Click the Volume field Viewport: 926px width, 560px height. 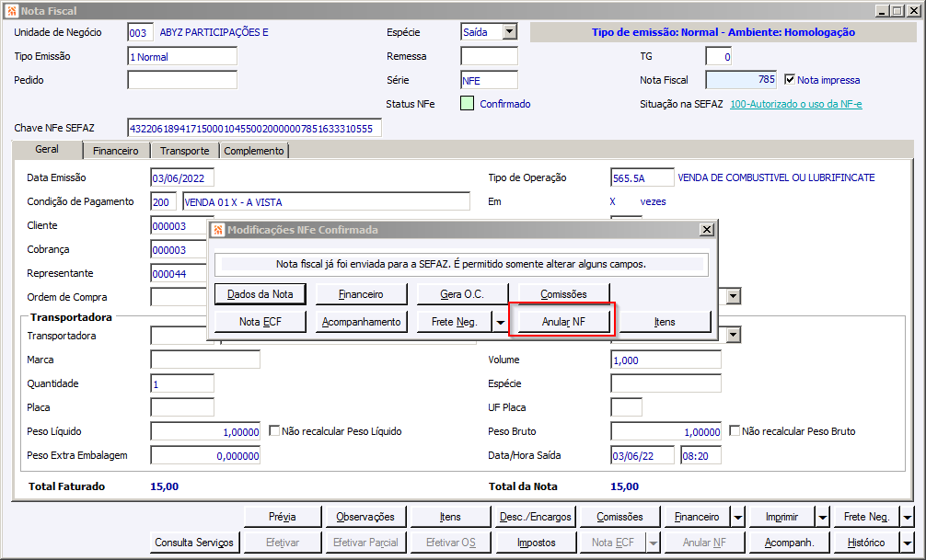[666, 360]
